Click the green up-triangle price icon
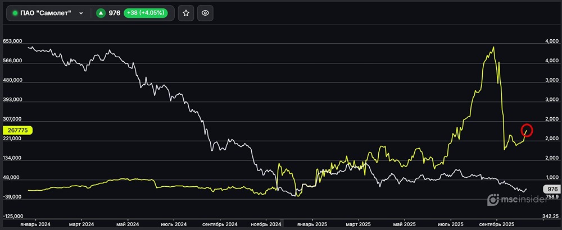This screenshot has width=562, height=230. (x=101, y=13)
